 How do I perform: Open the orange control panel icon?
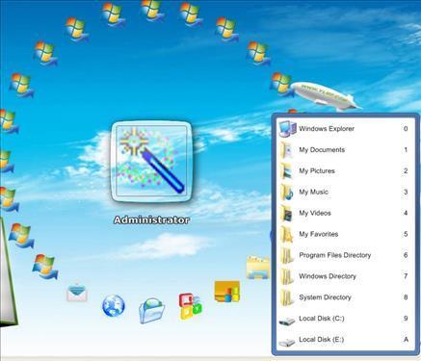[227, 291]
